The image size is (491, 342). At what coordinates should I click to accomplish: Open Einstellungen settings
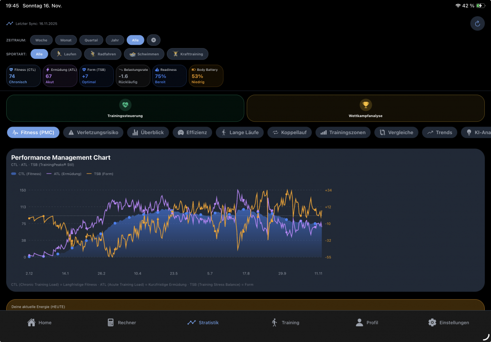[448, 322]
